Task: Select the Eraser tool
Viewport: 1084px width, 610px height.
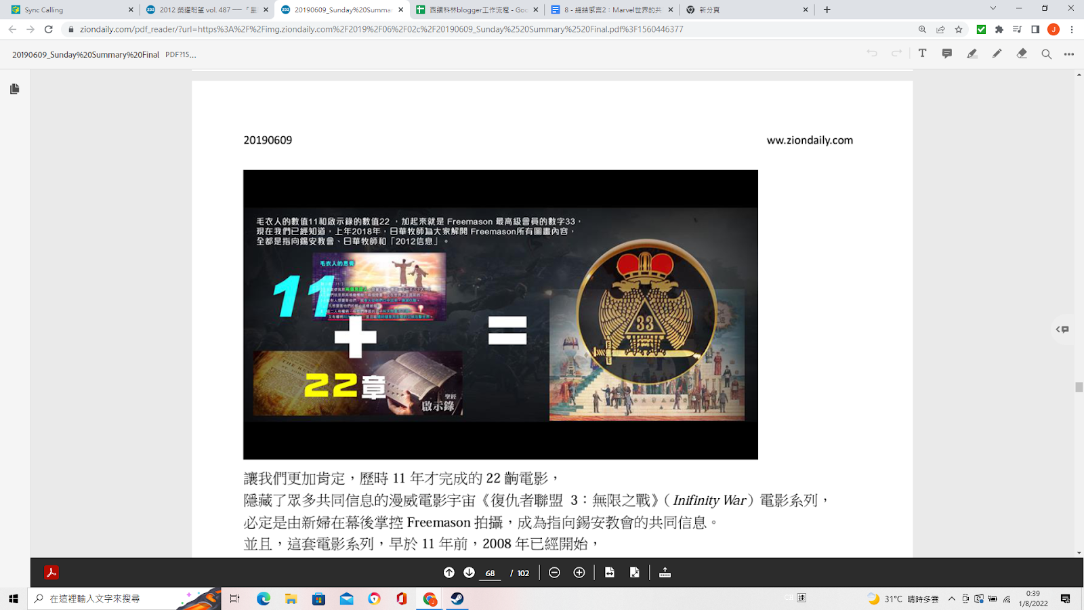Action: coord(1022,54)
